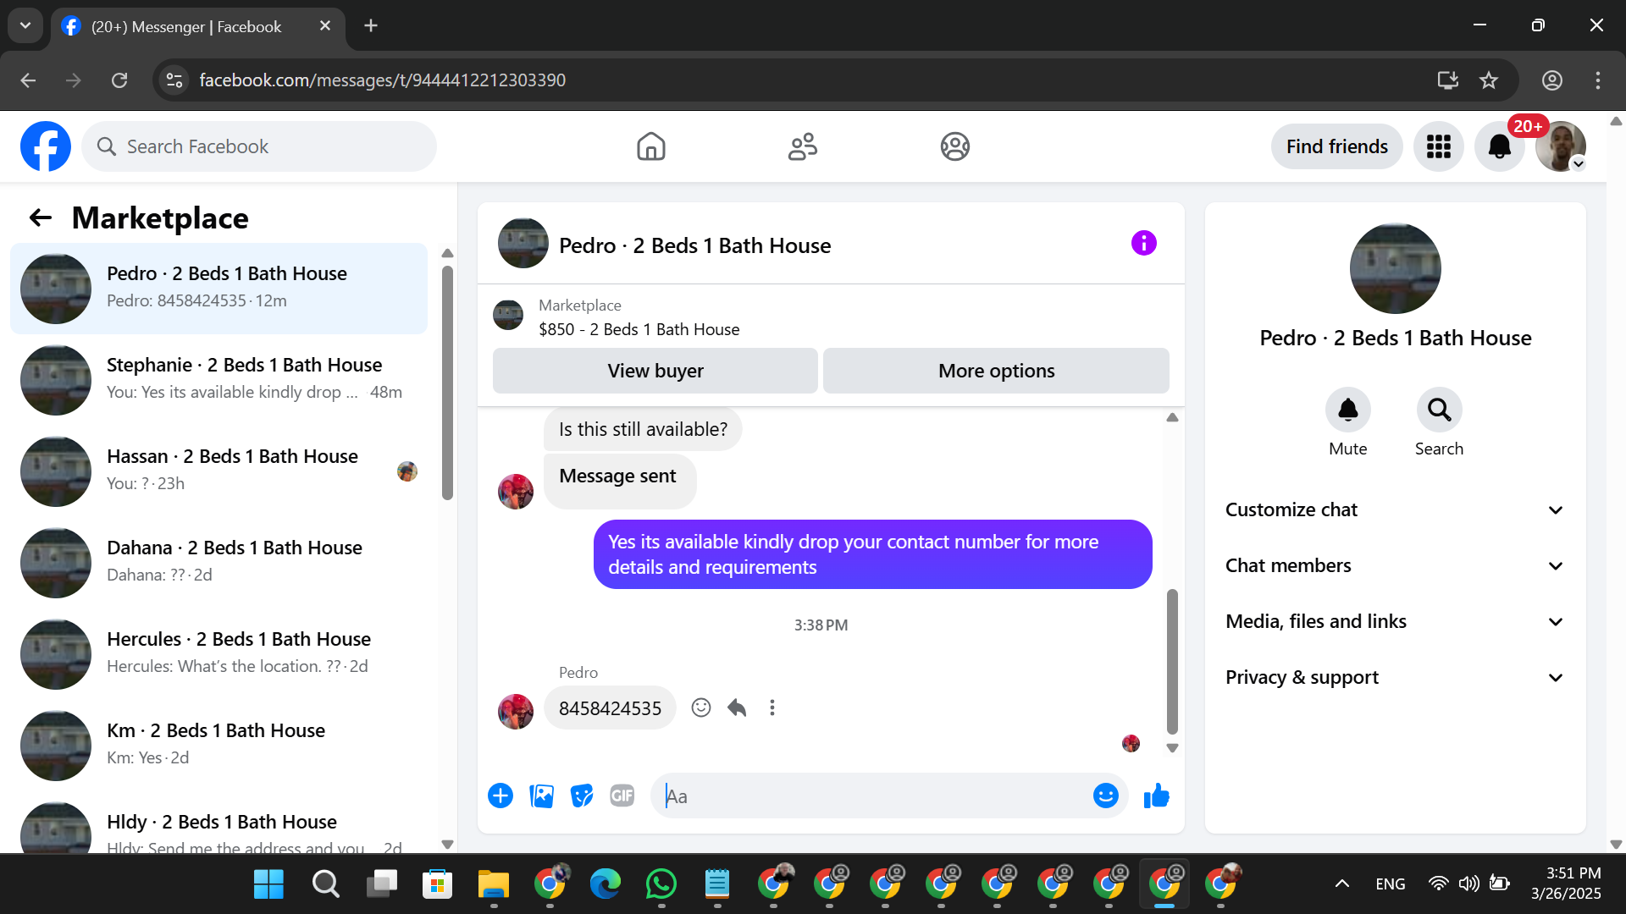The image size is (1626, 914).
Task: Open the Groups icon in the top navigation
Action: (x=954, y=146)
